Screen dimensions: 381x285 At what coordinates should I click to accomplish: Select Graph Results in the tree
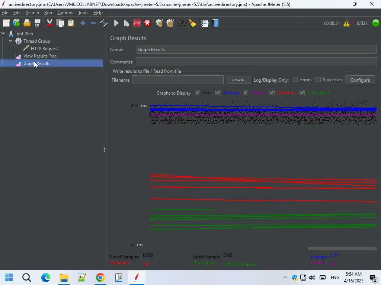[x=37, y=63]
